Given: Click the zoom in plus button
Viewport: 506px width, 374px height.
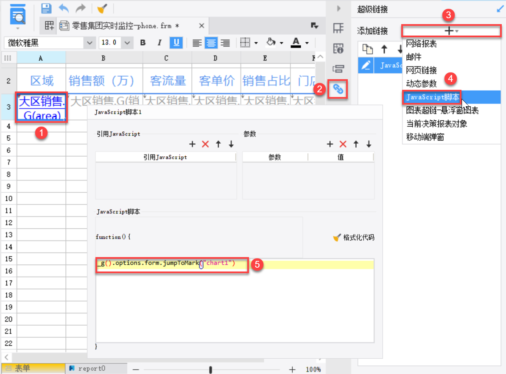Looking at the screenshot, I should pos(292,369).
